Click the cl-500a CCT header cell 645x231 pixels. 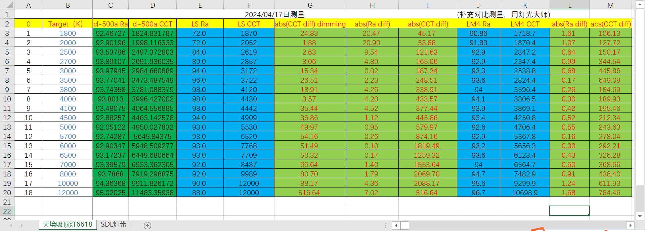tap(153, 24)
